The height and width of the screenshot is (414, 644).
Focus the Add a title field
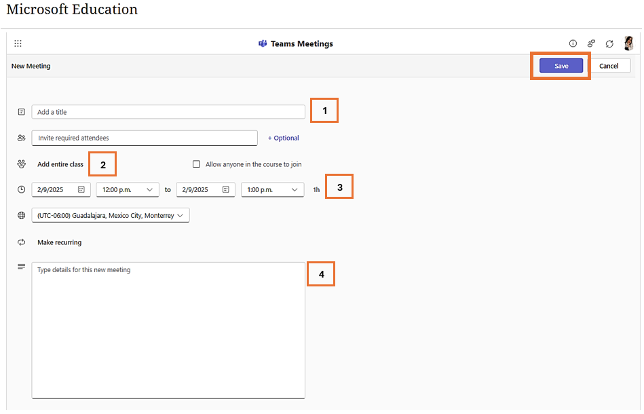[168, 112]
